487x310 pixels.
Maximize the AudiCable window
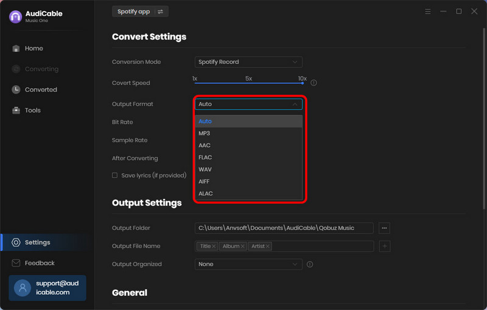(459, 12)
